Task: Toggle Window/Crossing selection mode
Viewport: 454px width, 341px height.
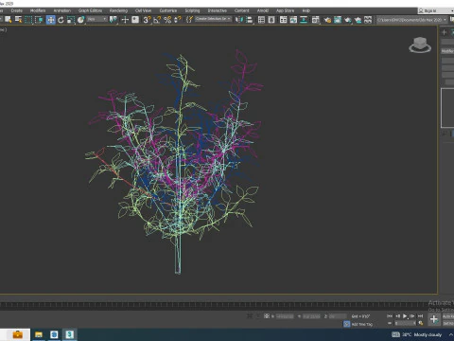Action: click(x=39, y=20)
